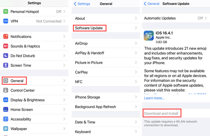Tap the Wallpaper flower icon
The image size is (210, 136).
coord(6,129)
